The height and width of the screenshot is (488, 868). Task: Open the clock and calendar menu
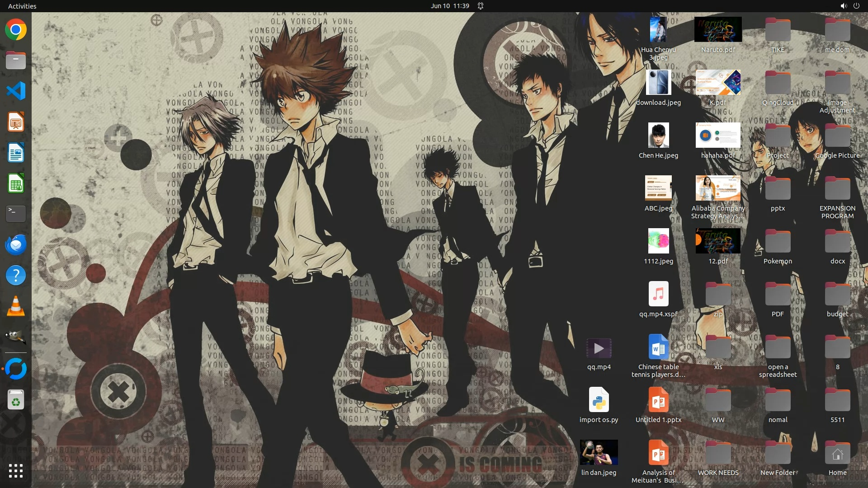click(449, 6)
